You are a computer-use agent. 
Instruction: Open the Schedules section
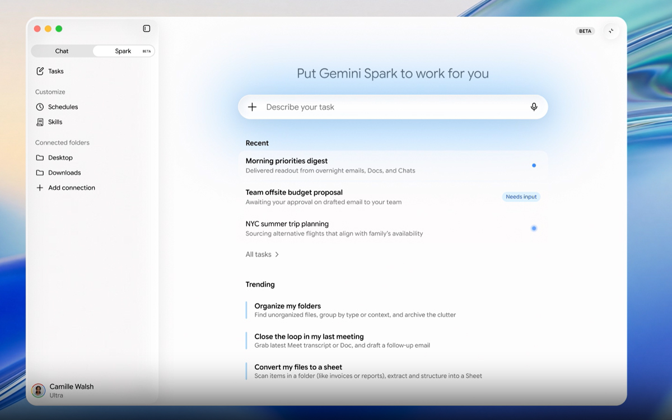(x=63, y=107)
